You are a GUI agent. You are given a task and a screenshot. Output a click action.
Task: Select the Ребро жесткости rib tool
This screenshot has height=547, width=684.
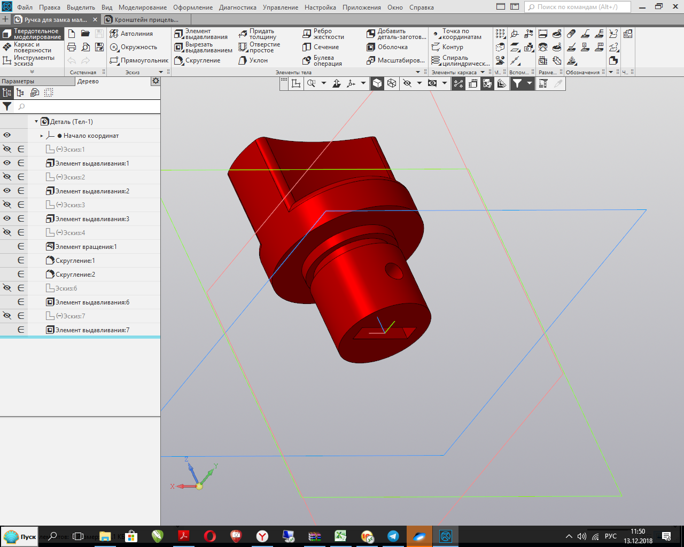tap(323, 34)
